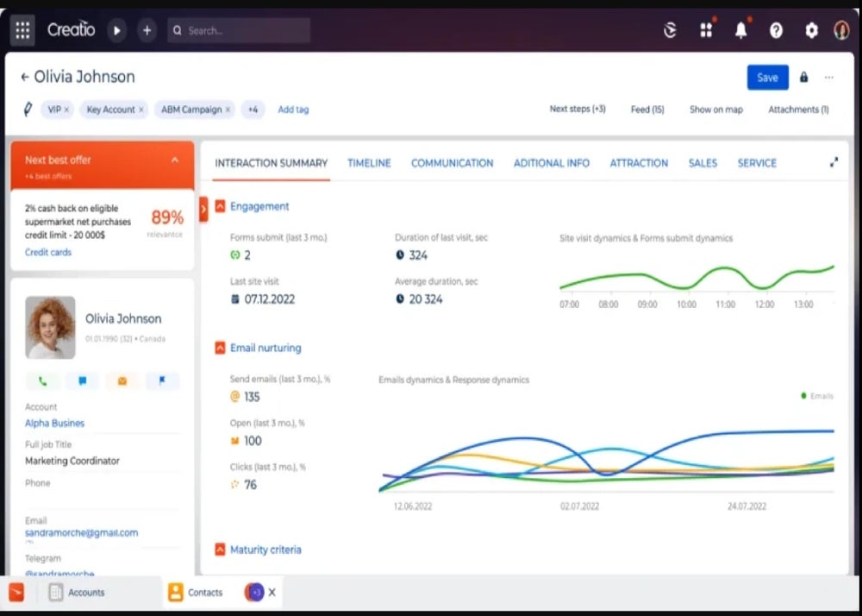Remove the ABM Campaign tag
The image size is (862, 616).
(228, 110)
